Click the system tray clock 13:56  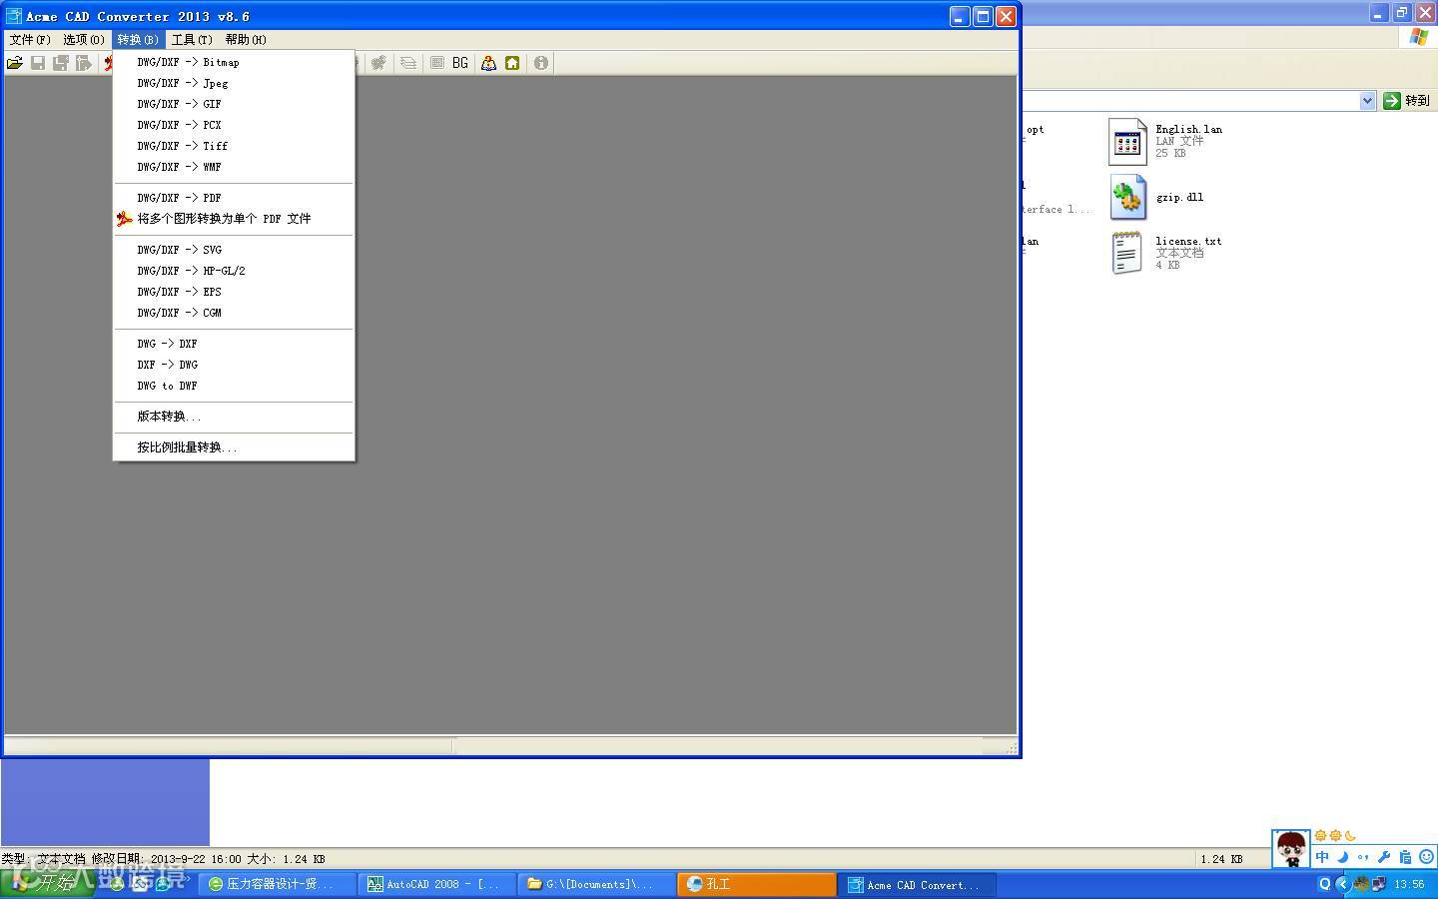point(1410,884)
